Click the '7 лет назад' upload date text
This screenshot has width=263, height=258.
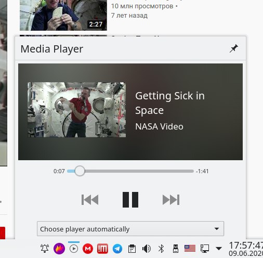[x=129, y=16]
